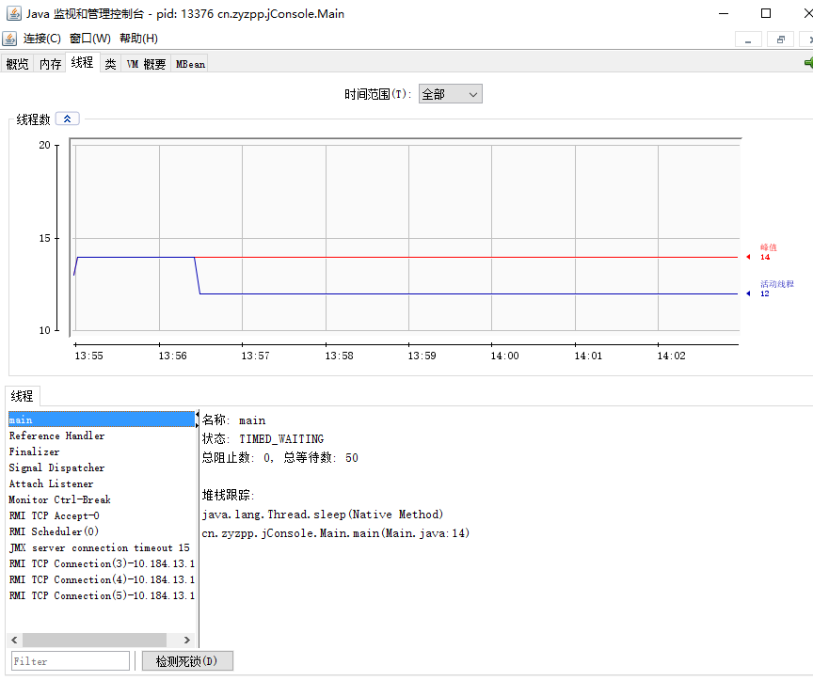This screenshot has height=681, width=813.
Task: Click the internal frame restore icon below title bar
Action: click(x=779, y=40)
